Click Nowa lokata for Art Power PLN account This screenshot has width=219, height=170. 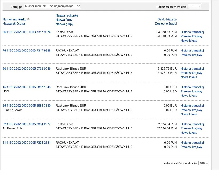pos(189,133)
